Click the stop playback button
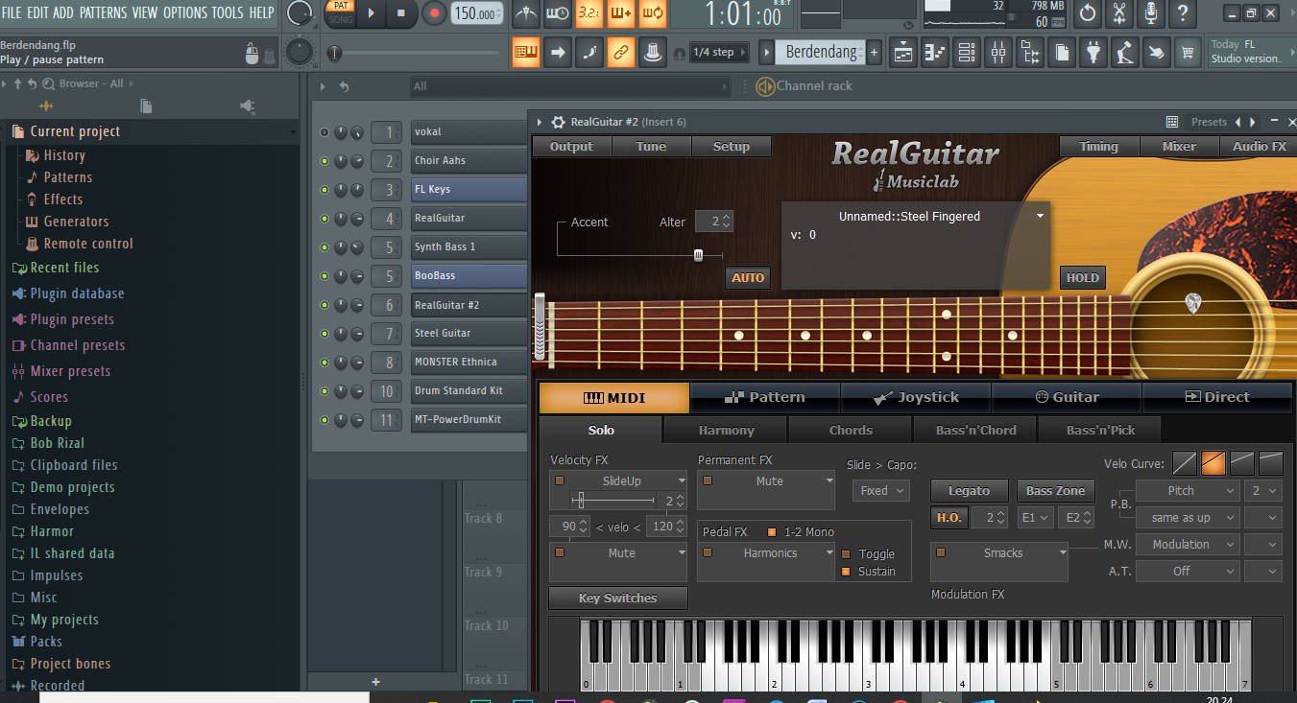This screenshot has width=1297, height=703. [401, 13]
